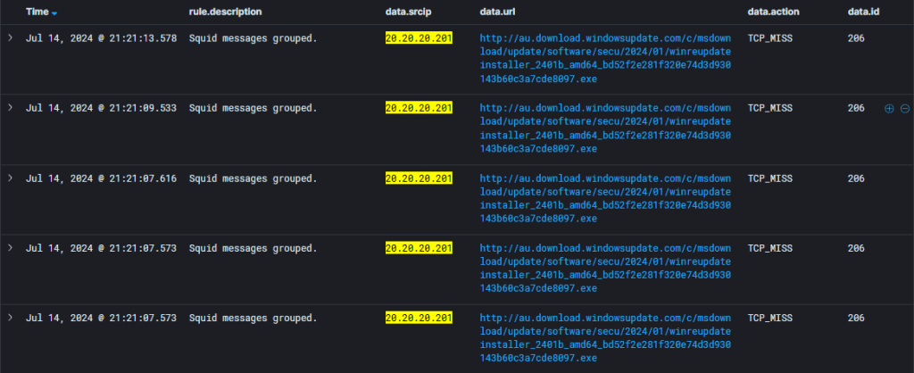This screenshot has width=914, height=373.
Task: Expand the 21:21:09.533 log entry
Action: [x=11, y=108]
